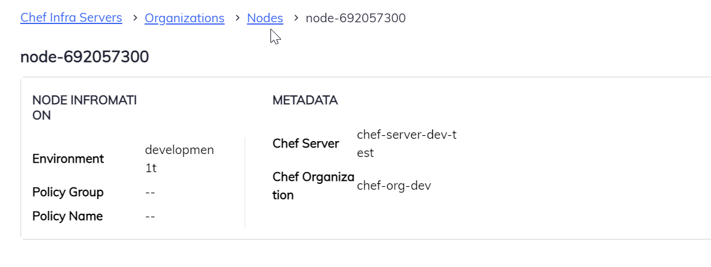The width and height of the screenshot is (711, 267).
Task: Select the node-692057300 breadcrumb text
Action: [x=355, y=18]
